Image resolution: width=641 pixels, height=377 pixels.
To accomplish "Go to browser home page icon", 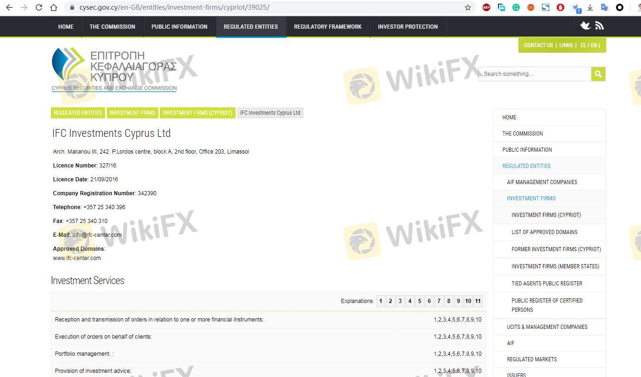I will tap(54, 7).
